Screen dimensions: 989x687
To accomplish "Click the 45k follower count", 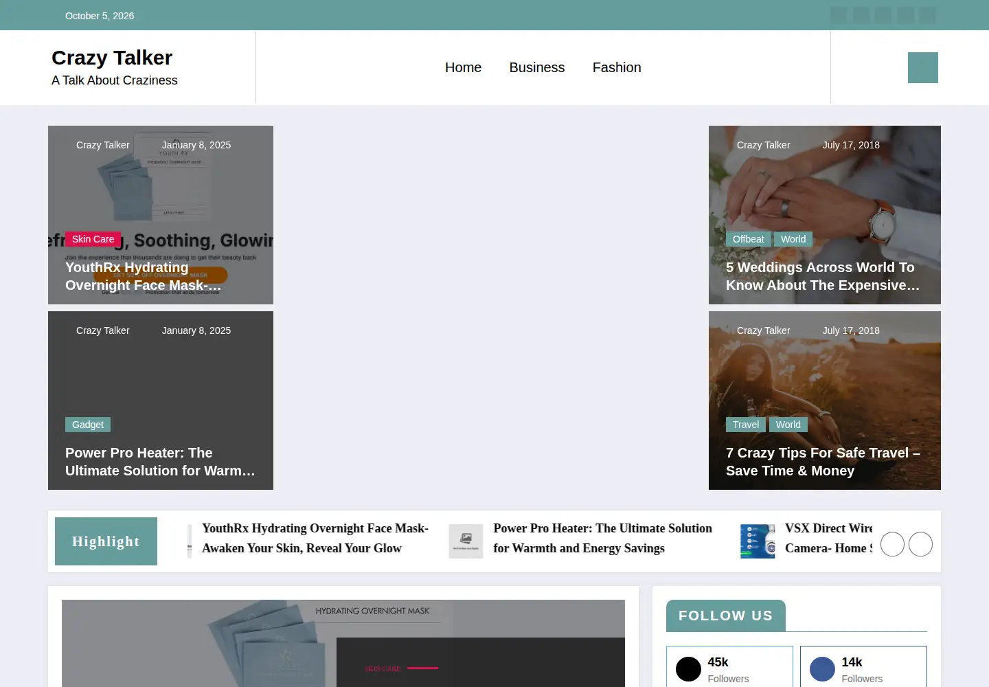I will [x=718, y=662].
